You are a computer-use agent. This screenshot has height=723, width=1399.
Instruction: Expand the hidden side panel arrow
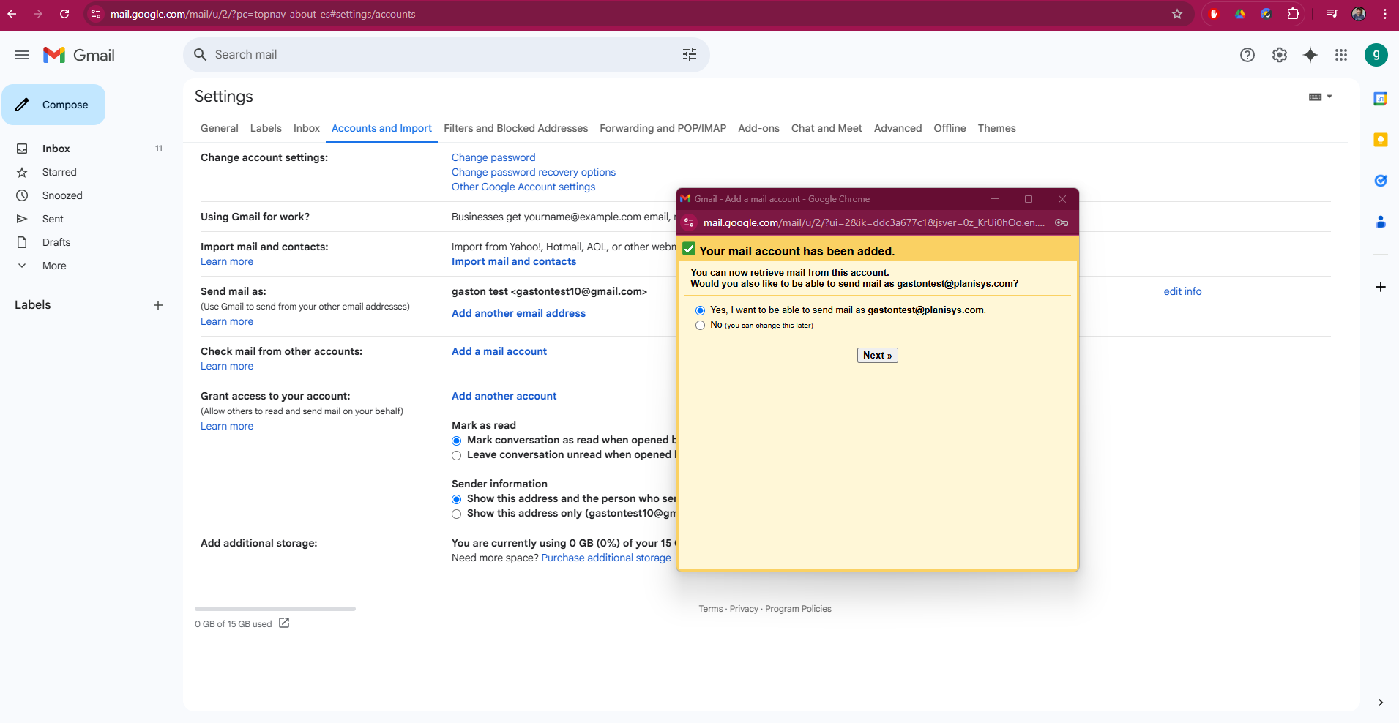coord(1380,703)
